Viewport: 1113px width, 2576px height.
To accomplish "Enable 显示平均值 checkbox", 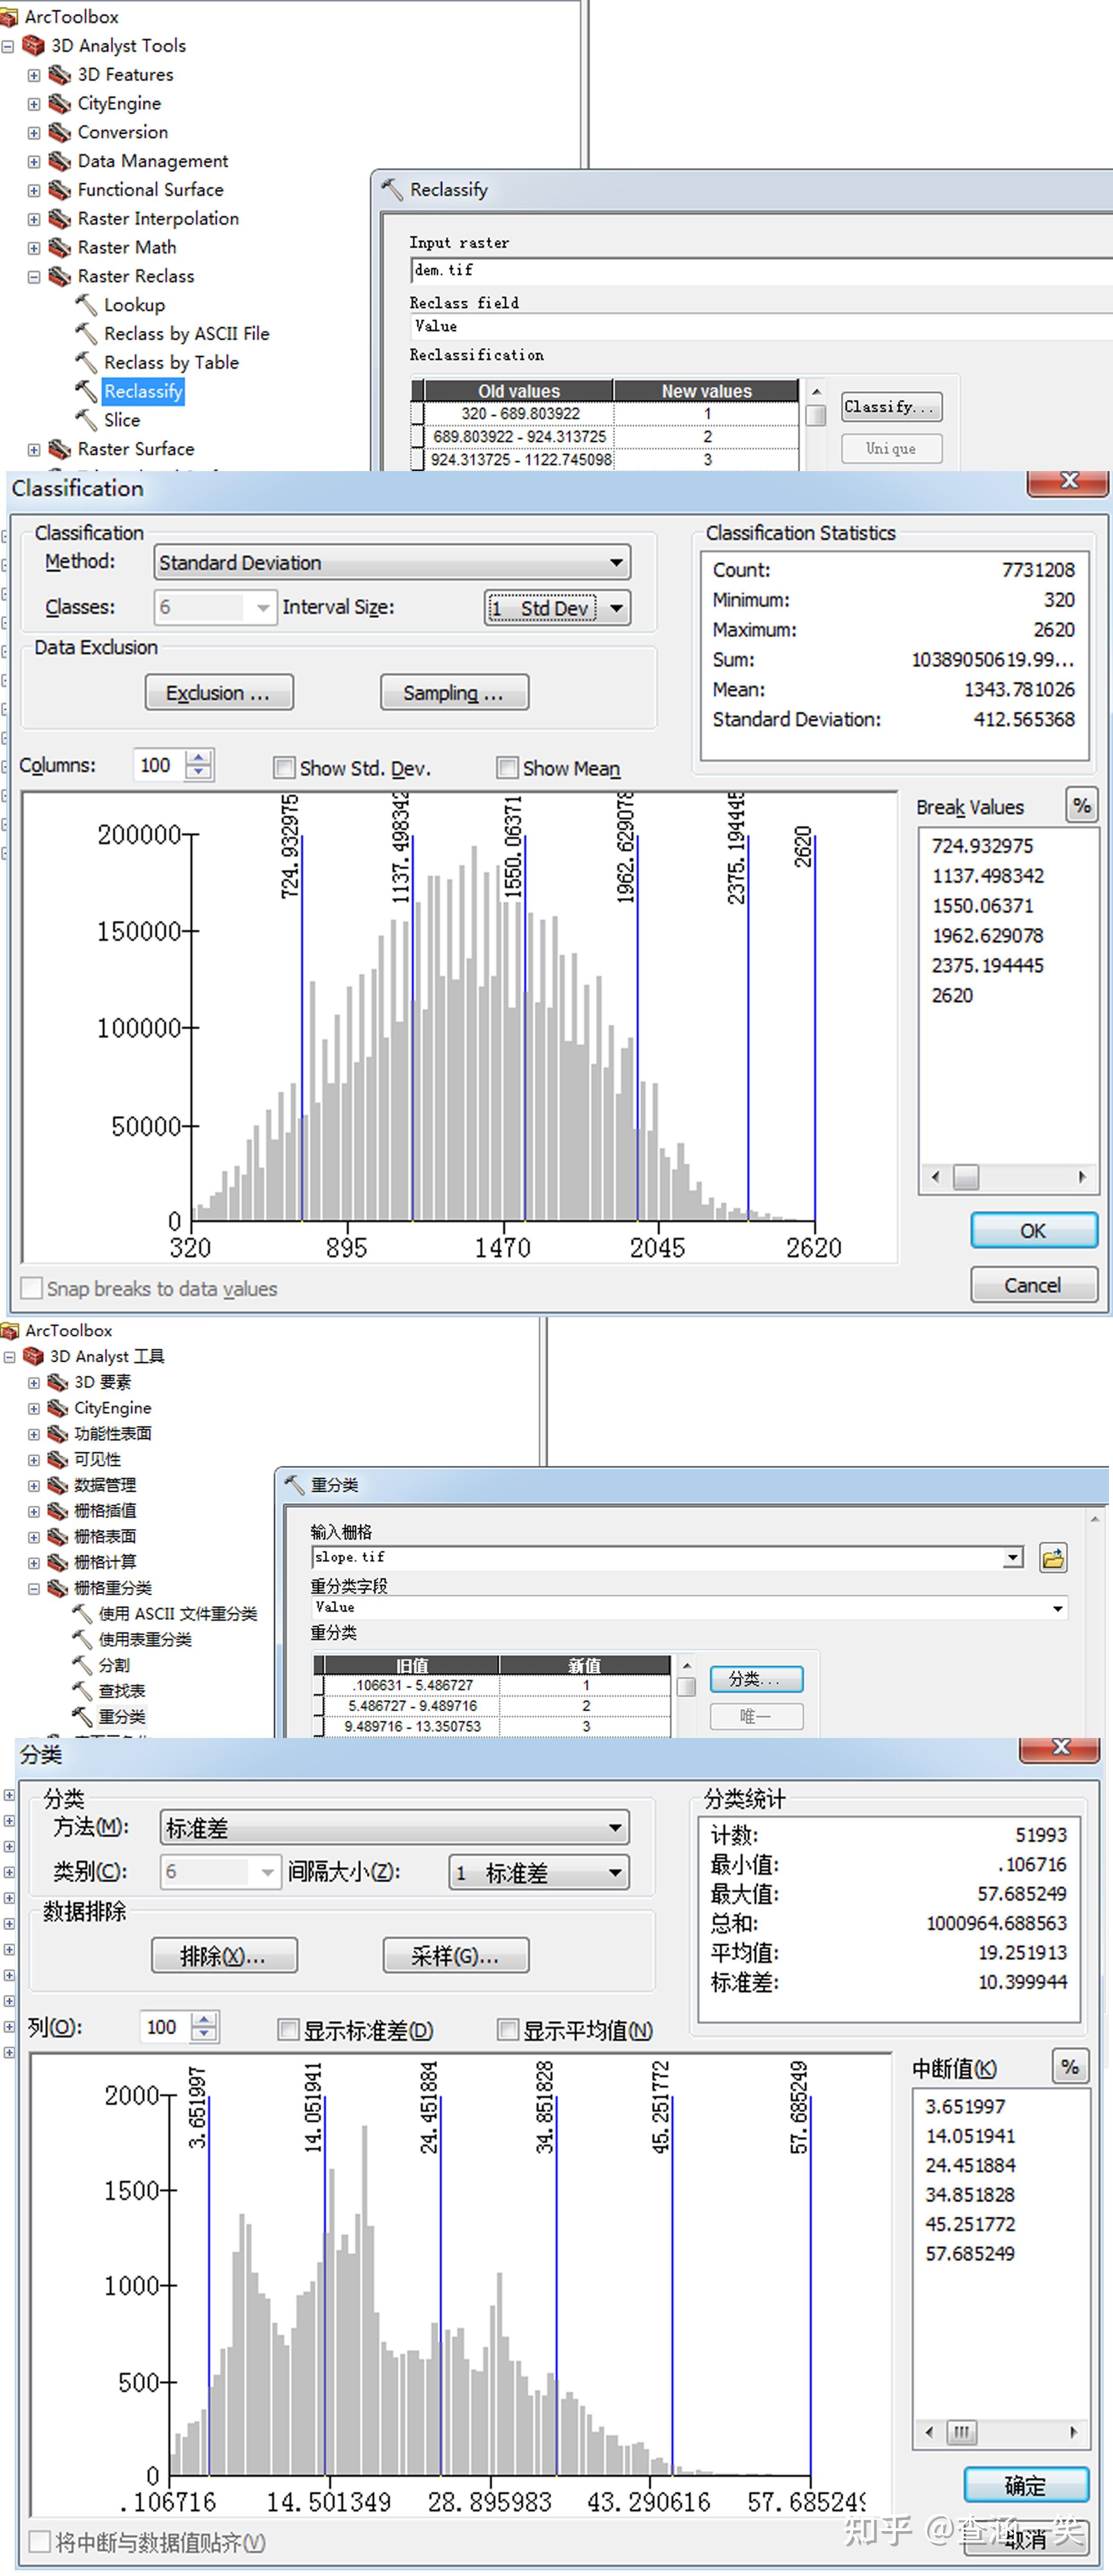I will (508, 2029).
